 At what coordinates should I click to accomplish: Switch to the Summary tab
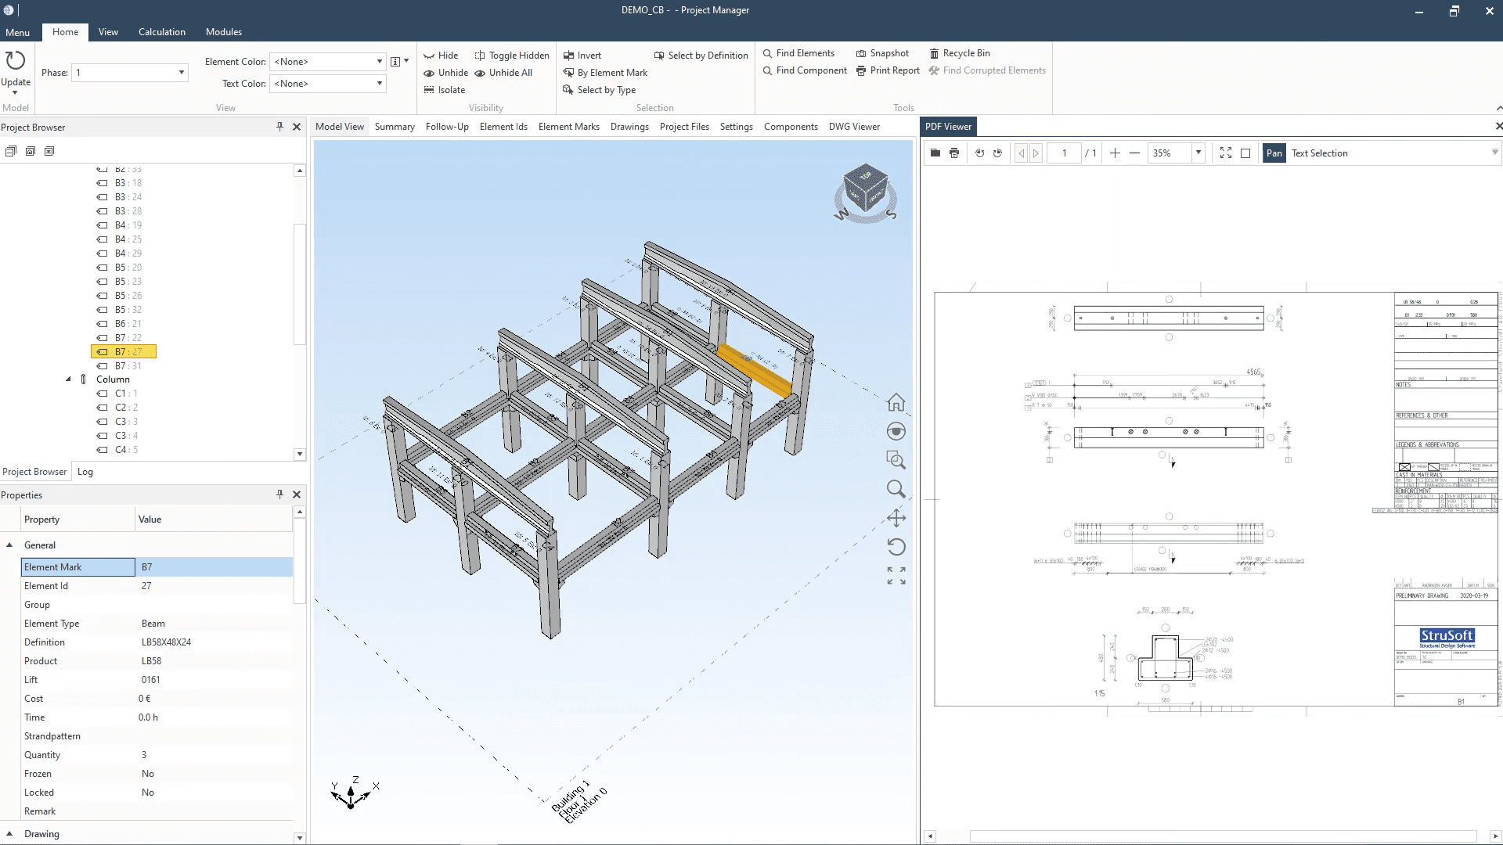coord(395,126)
